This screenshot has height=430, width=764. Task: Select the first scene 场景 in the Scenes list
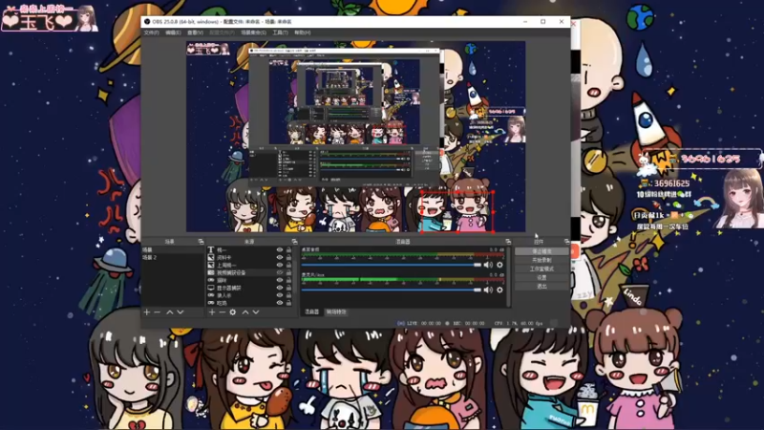coord(173,249)
